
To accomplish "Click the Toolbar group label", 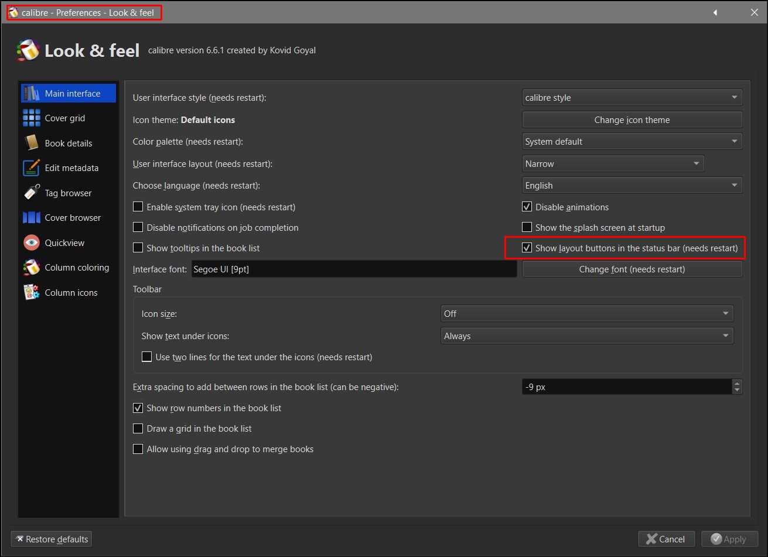I will (147, 289).
